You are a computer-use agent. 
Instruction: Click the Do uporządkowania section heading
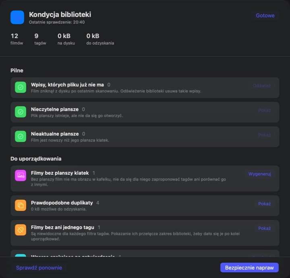click(36, 159)
